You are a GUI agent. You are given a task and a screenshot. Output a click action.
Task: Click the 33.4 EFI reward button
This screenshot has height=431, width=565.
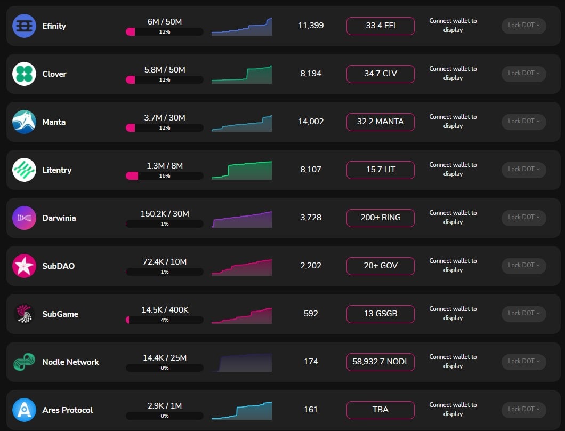381,26
